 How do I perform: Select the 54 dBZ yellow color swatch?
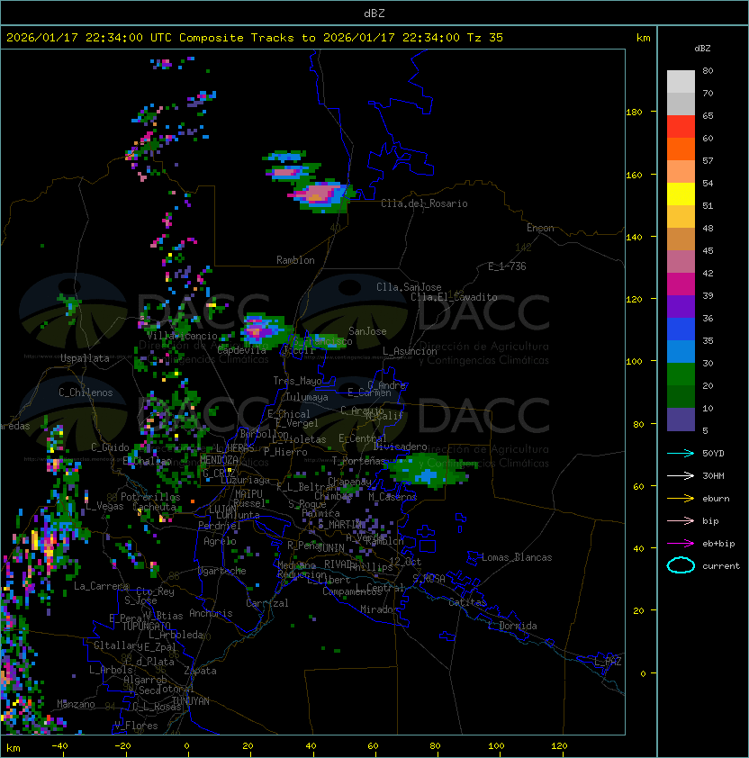tap(681, 194)
